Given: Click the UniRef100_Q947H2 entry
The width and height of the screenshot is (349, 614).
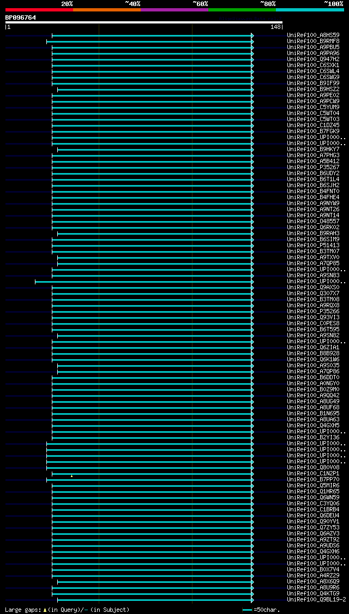Looking at the screenshot, I should coord(313,59).
